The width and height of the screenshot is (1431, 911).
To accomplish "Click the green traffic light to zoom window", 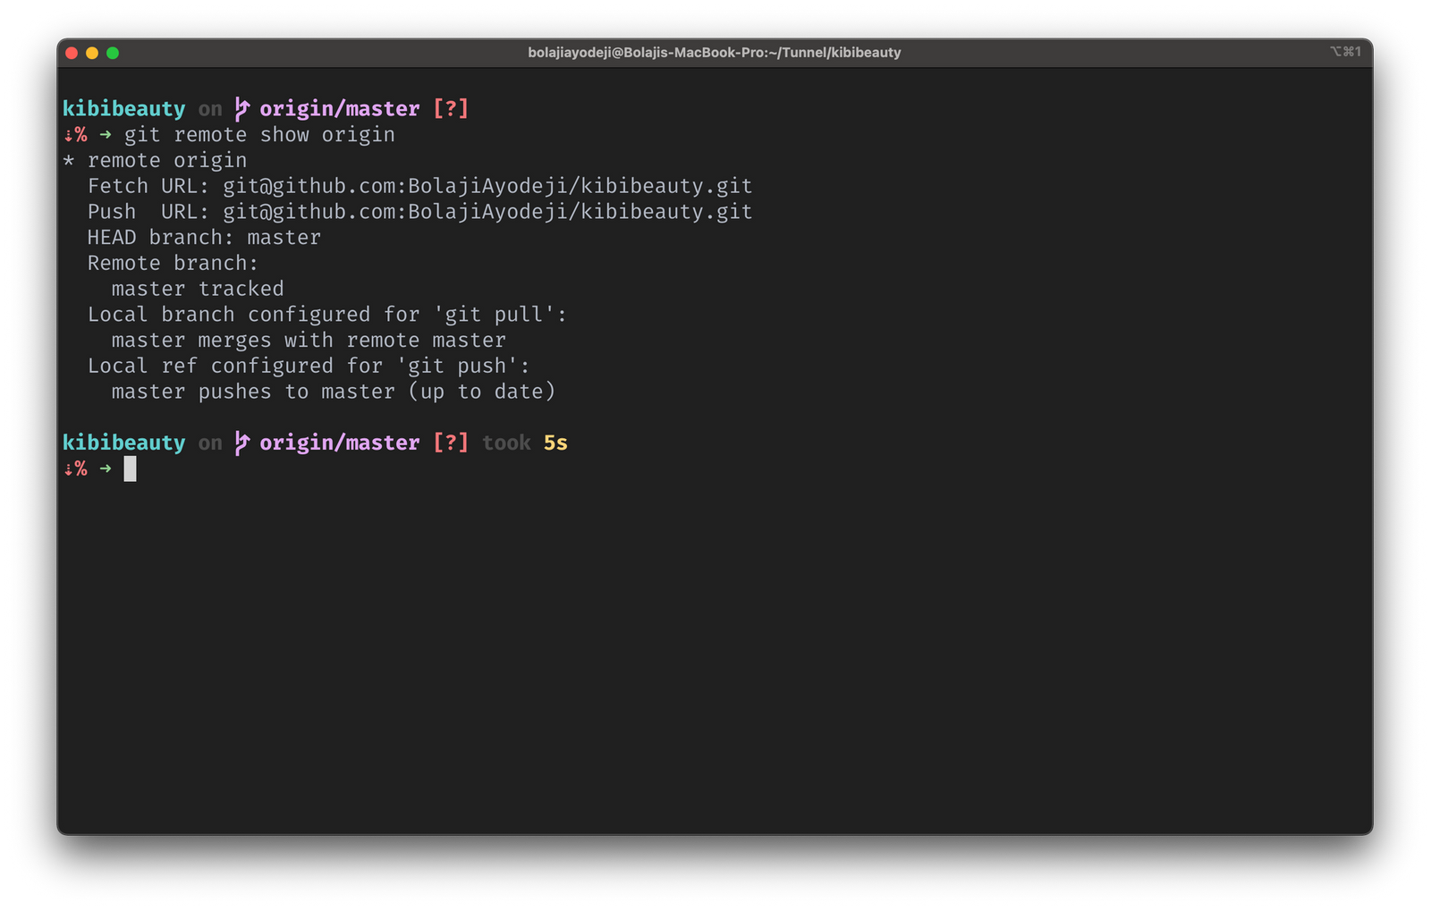I will (111, 53).
